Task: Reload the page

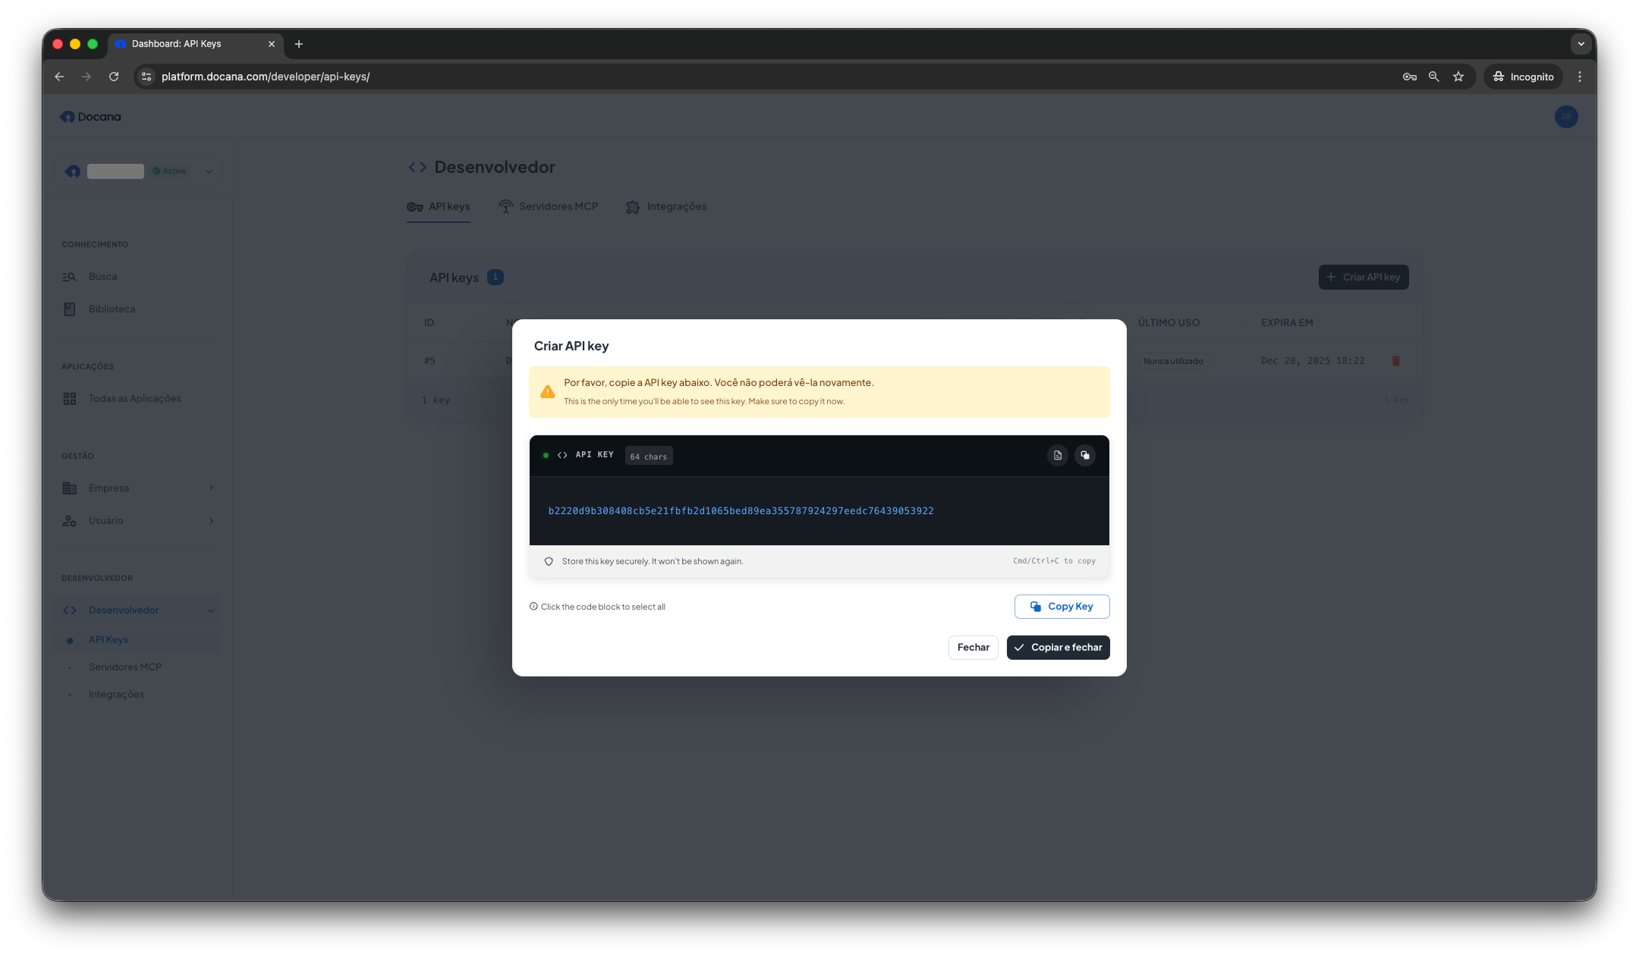Action: (114, 77)
